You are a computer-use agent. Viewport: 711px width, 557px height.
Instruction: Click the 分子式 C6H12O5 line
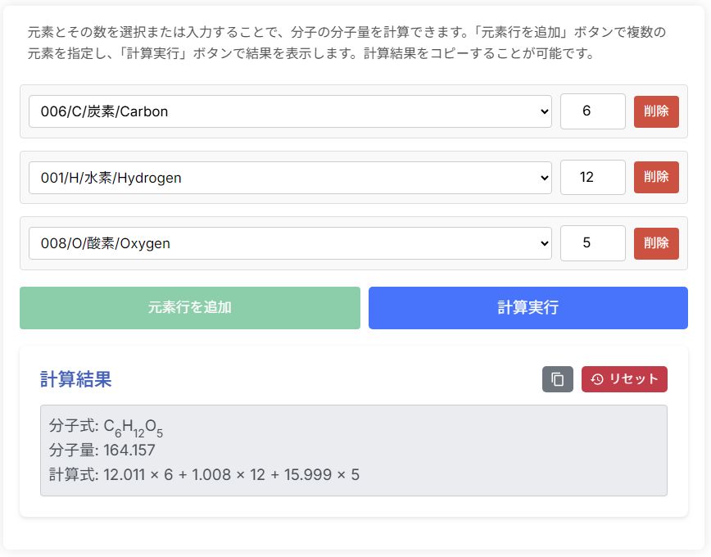(106, 428)
